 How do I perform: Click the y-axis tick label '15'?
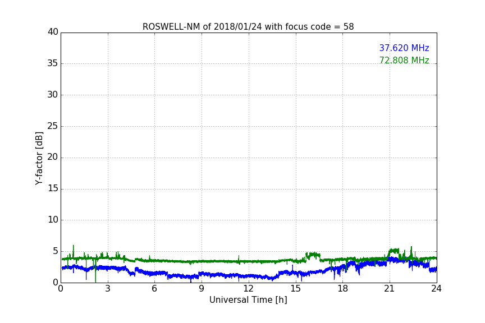click(53, 188)
